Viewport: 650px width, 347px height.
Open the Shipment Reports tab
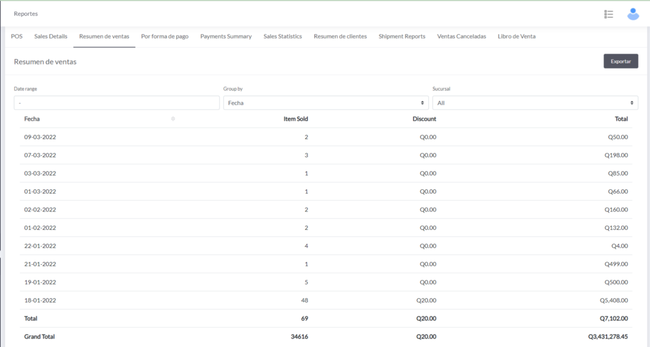pos(402,37)
